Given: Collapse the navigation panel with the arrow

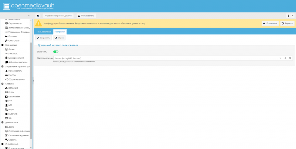Looking at the screenshot, I should pos(29,15).
